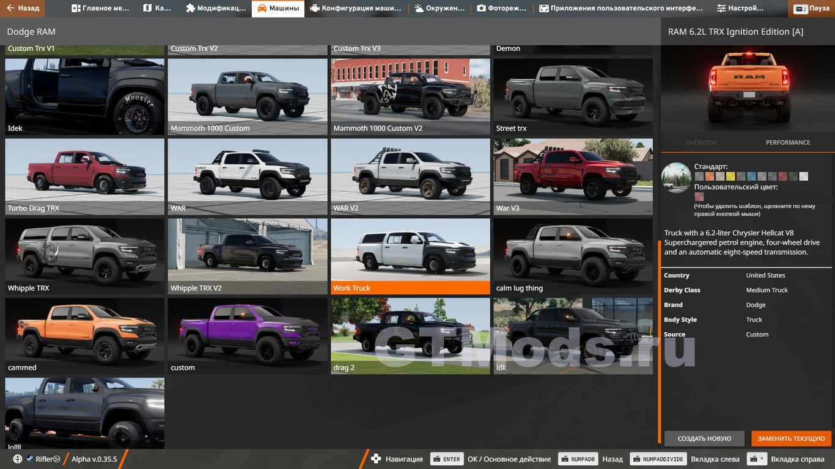
Task: Click the round paint preview image
Action: click(676, 178)
